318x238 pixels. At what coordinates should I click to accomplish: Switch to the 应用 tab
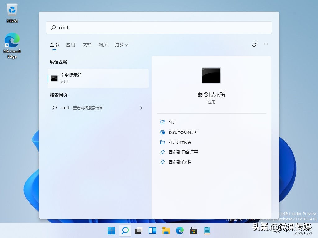tap(70, 44)
